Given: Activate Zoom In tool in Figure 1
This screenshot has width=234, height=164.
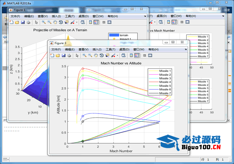Looking at the screenshot, I should (44, 22).
